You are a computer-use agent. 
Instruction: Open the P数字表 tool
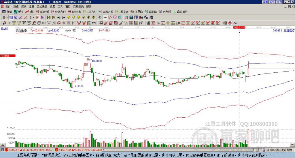point(75,12)
